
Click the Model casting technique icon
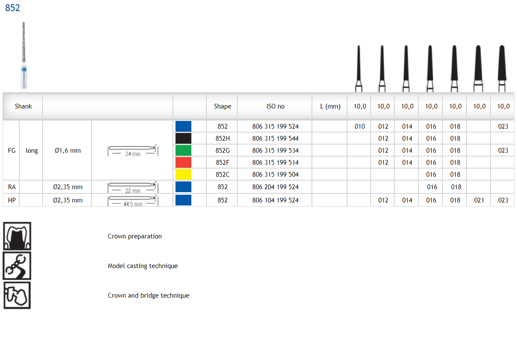click(17, 266)
